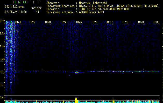Click time marker 1323
Screen dimensions: 163x103
coord(48,22)
